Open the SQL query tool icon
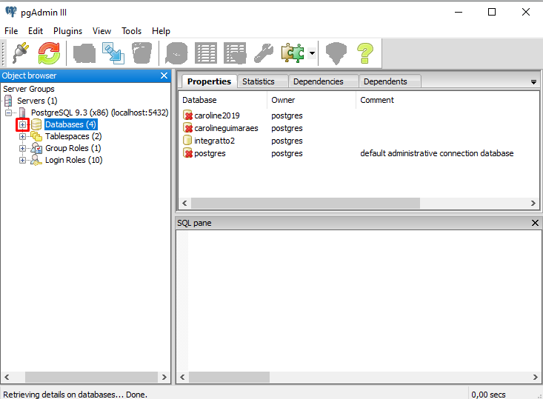 coord(176,53)
